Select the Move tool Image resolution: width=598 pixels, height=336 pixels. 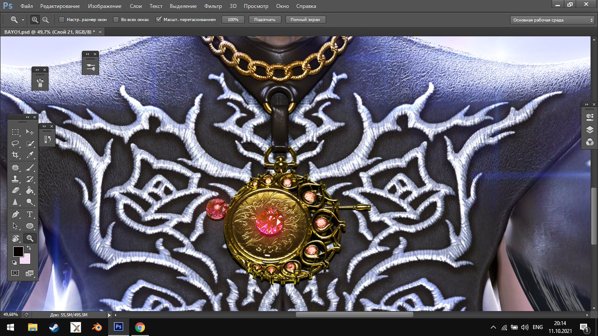[x=30, y=132]
